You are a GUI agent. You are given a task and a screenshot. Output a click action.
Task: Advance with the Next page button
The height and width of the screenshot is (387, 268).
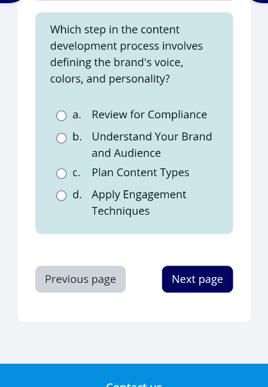click(x=197, y=279)
